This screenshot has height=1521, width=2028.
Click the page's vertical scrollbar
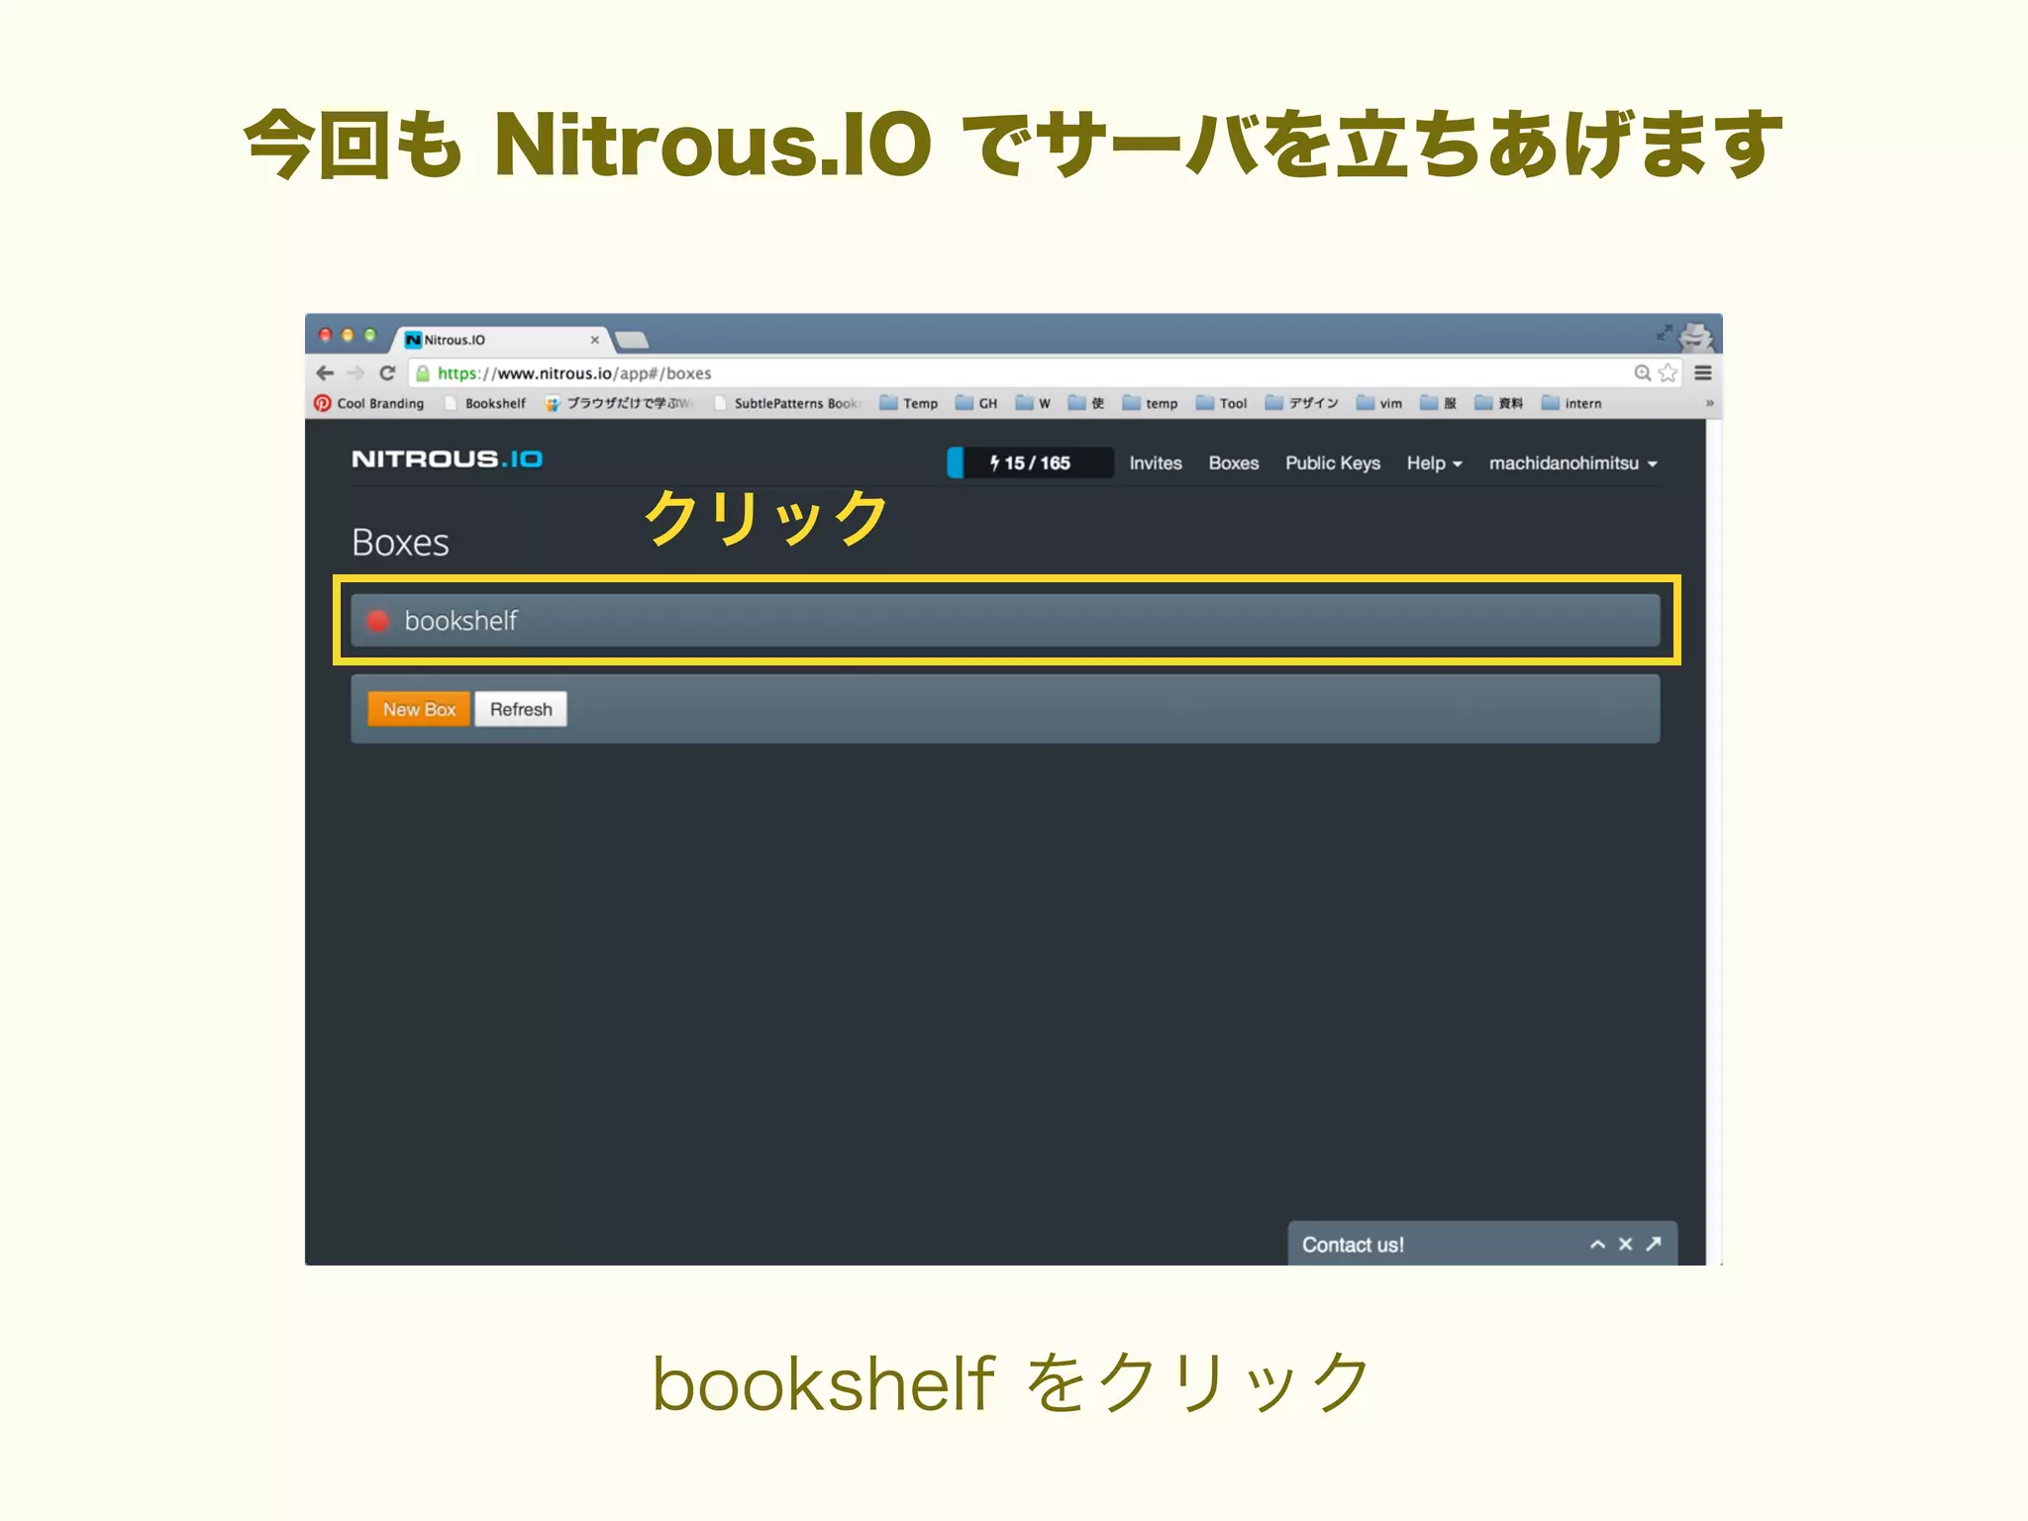coord(1714,842)
